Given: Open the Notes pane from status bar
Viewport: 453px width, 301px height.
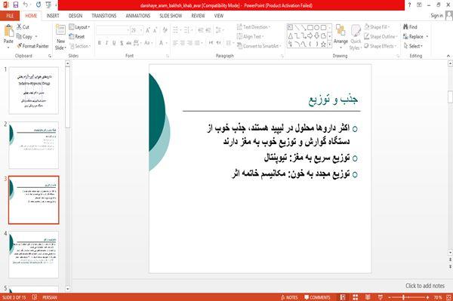Looking at the screenshot, I should click(289, 297).
